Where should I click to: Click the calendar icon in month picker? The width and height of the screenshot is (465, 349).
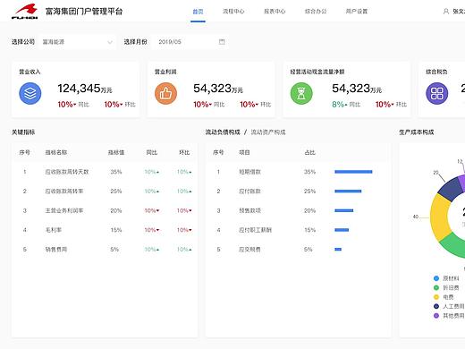(x=222, y=42)
